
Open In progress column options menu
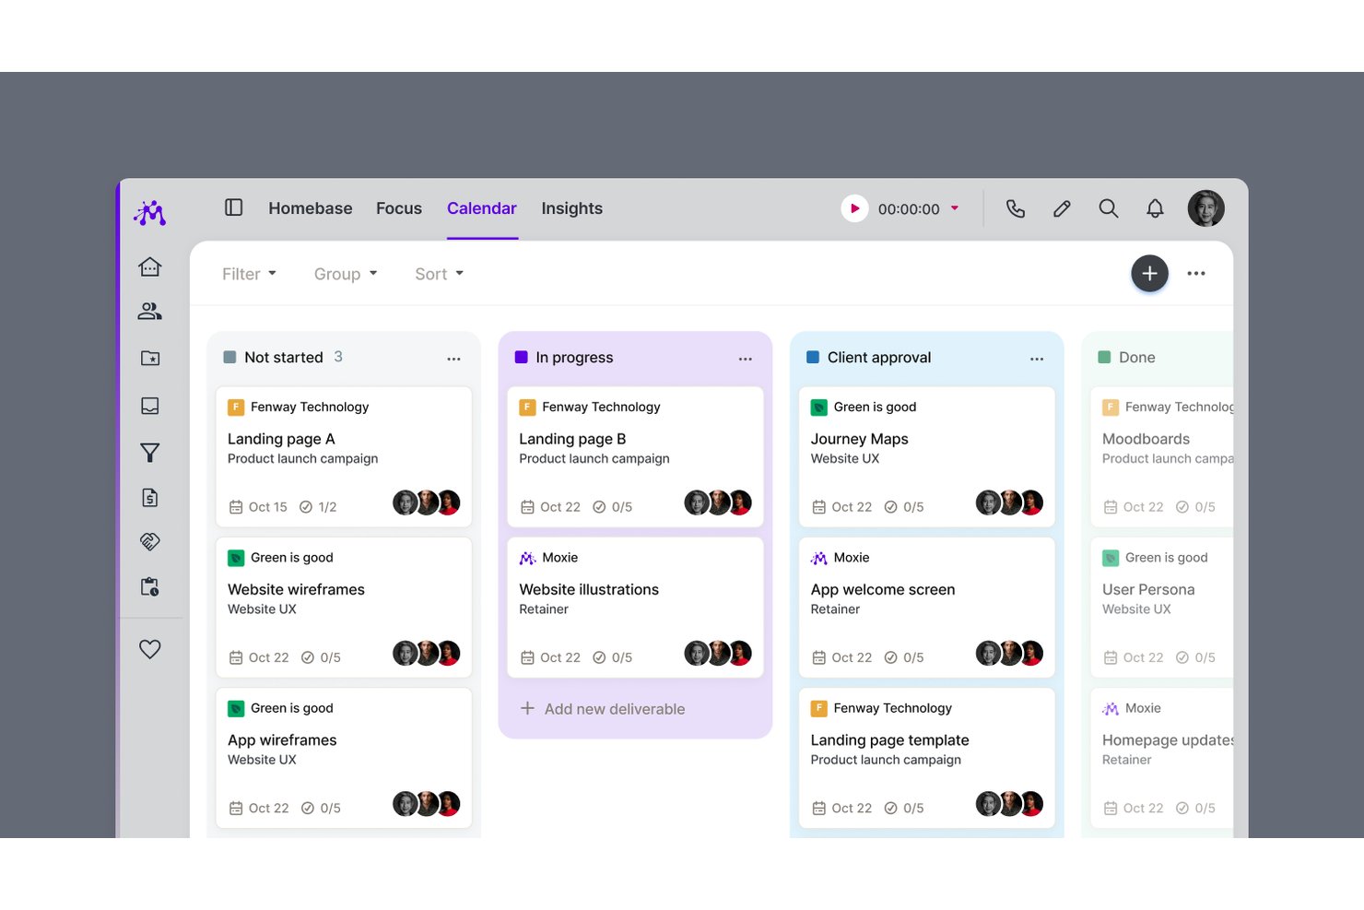pos(745,359)
